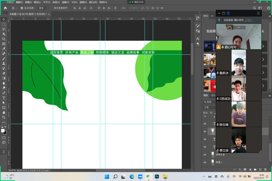Click the foreground color swatch
272x181 pixels.
(3, 131)
